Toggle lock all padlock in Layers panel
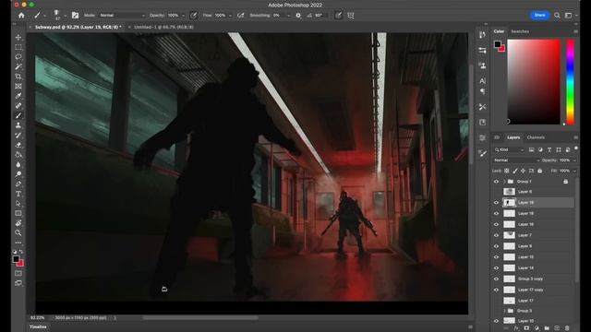Viewport: 591px width, 332px height. [539, 171]
